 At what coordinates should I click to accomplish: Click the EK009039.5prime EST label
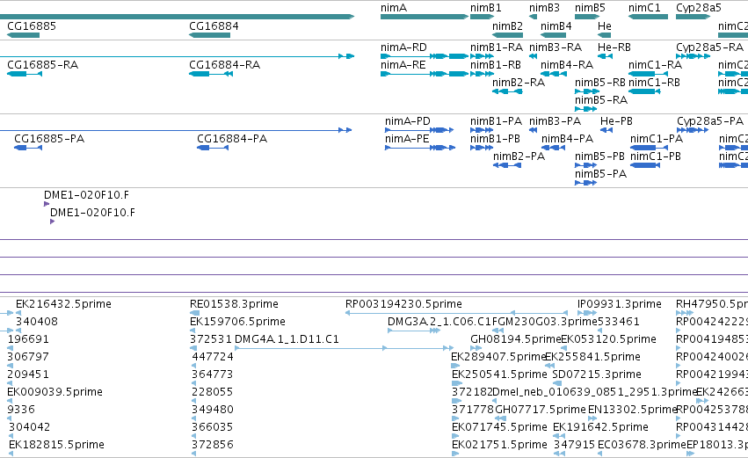(54, 392)
